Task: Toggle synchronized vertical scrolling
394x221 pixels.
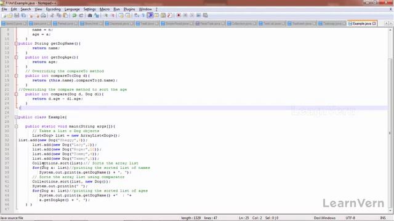Action: coord(121,15)
